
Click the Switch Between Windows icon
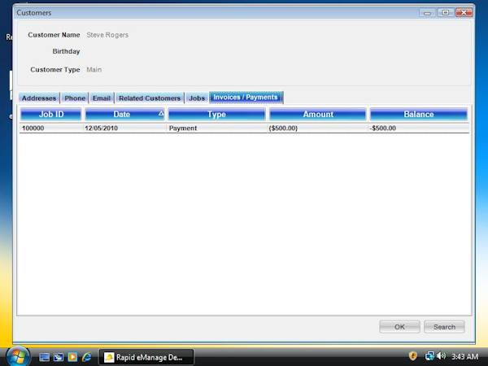tap(59, 356)
